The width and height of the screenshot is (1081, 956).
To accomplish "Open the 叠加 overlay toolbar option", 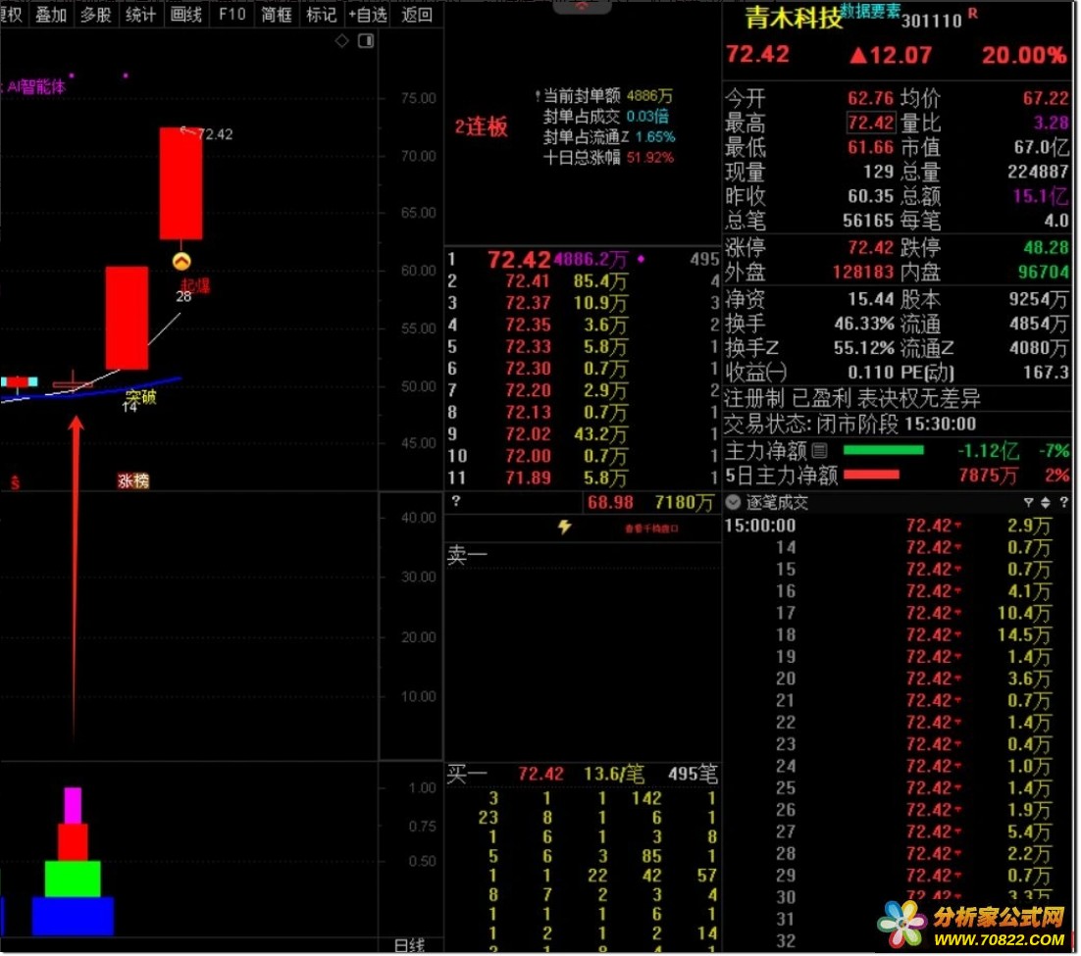I will (50, 14).
